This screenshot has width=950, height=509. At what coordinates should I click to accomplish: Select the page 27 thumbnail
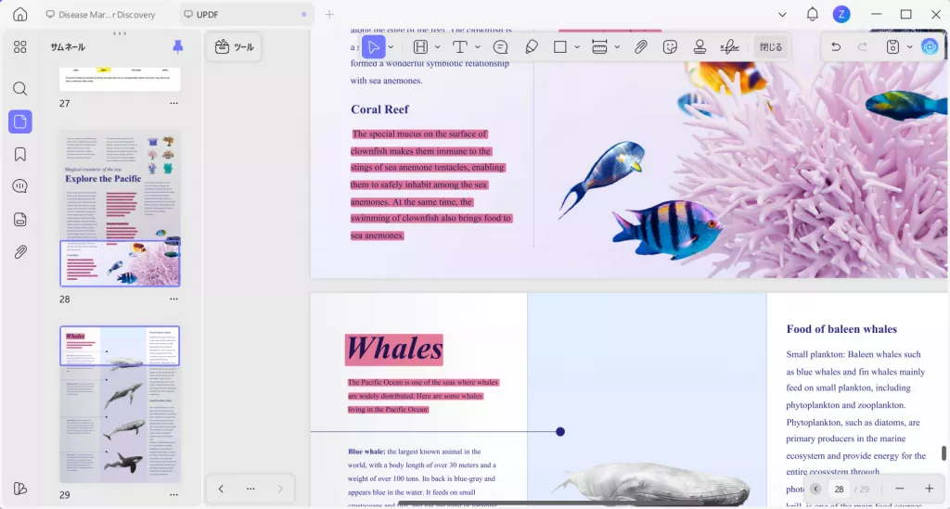tap(120, 79)
